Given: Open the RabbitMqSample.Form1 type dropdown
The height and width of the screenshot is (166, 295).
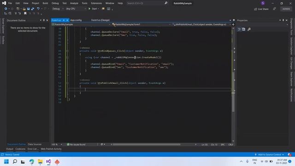Looking at the screenshot, I should [x=142, y=24].
